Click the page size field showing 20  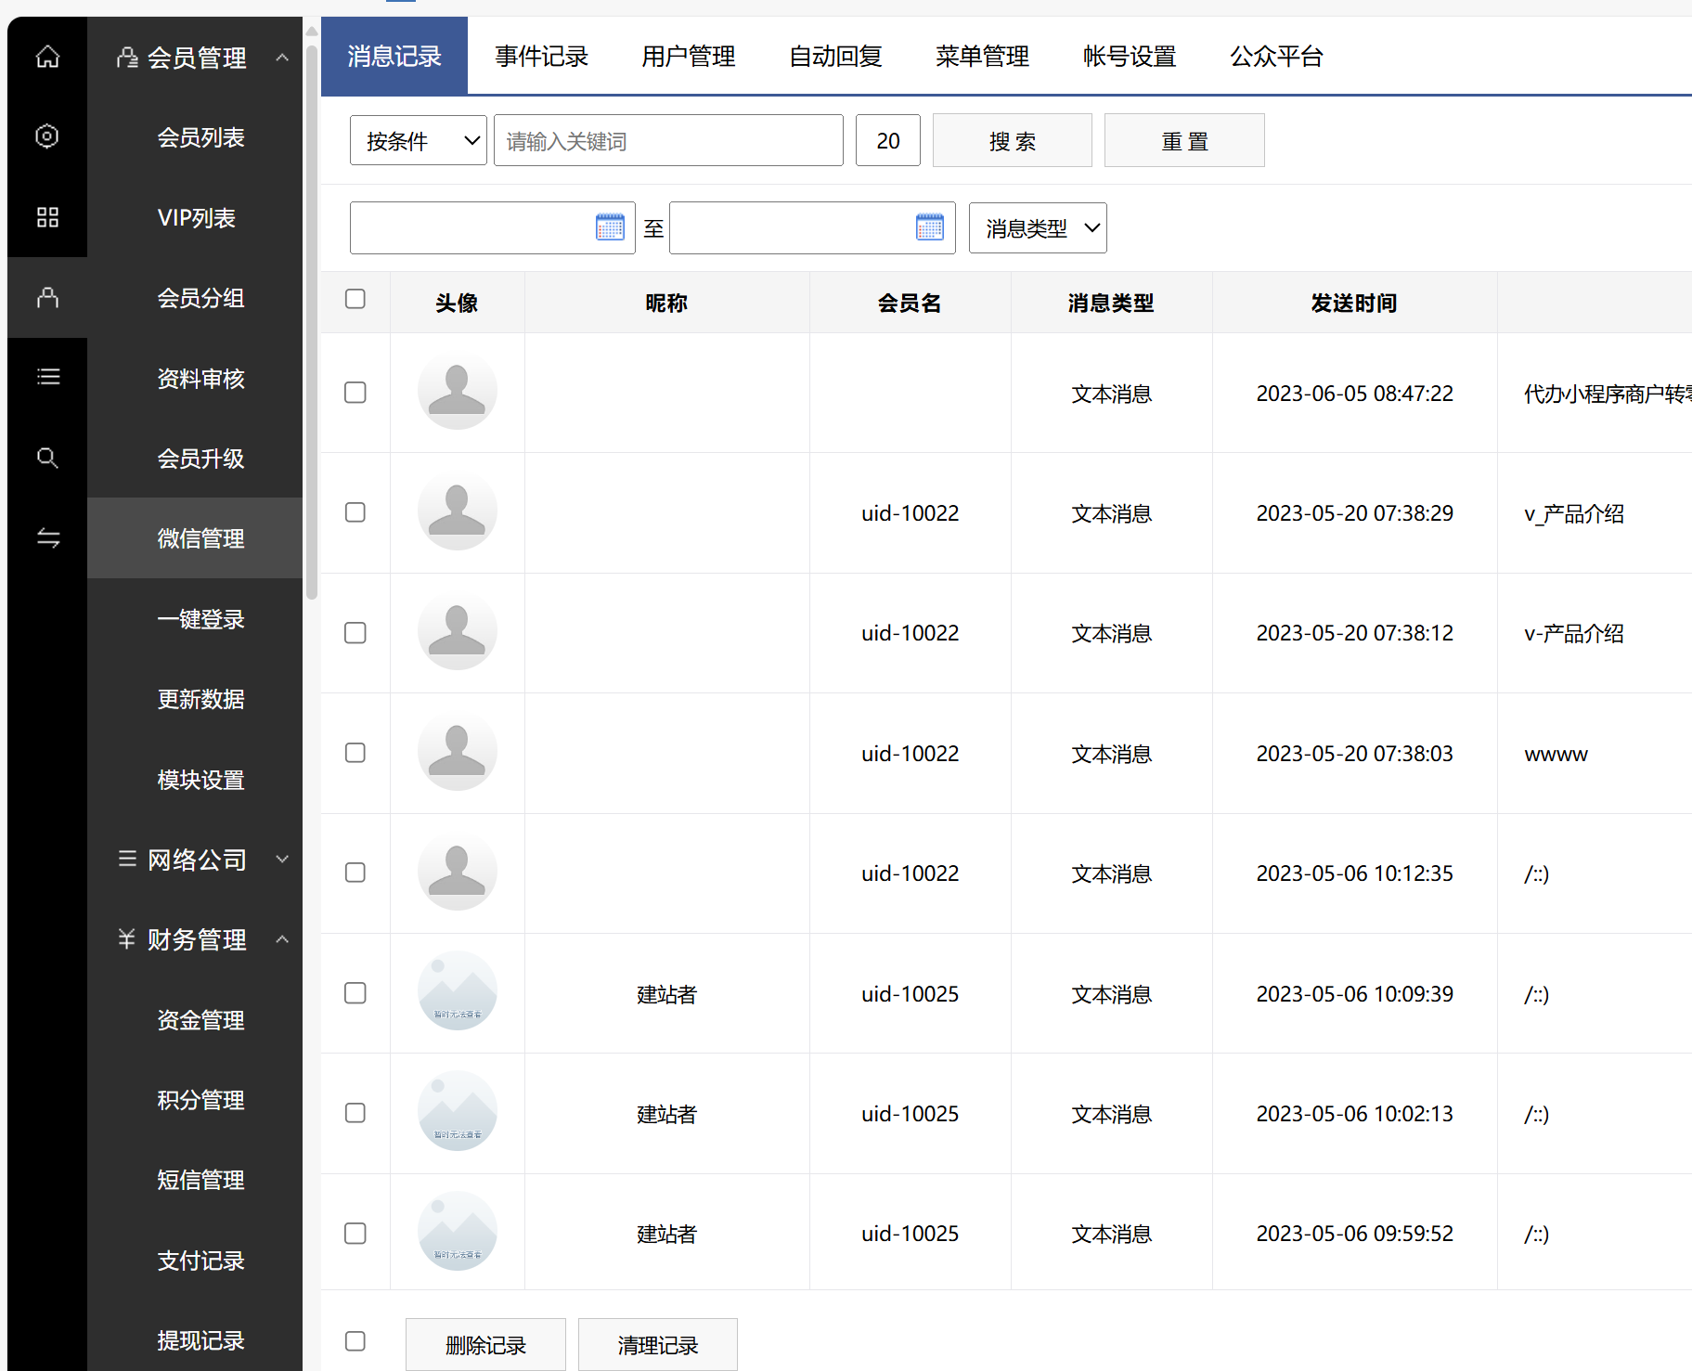tap(887, 140)
